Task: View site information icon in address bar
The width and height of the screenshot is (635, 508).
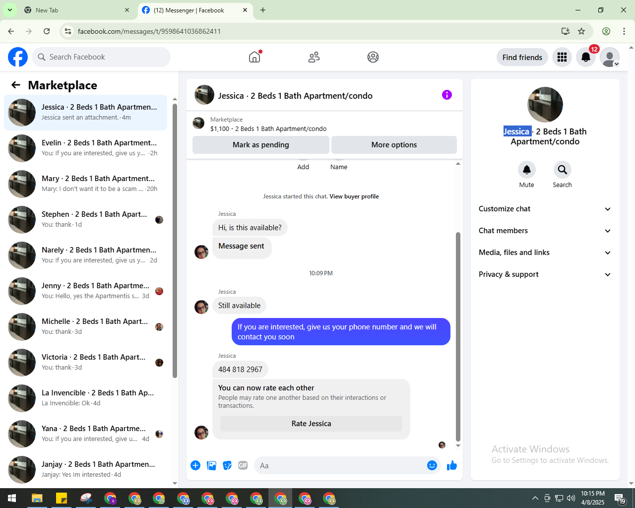Action: coord(68,31)
